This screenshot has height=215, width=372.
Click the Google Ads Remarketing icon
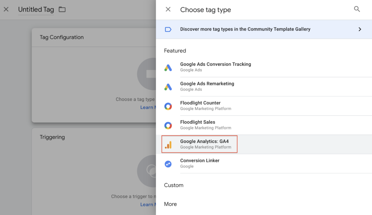tap(168, 87)
